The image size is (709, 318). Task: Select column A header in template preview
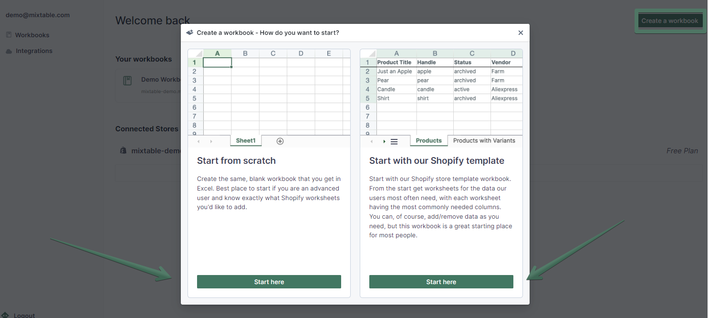pos(396,53)
